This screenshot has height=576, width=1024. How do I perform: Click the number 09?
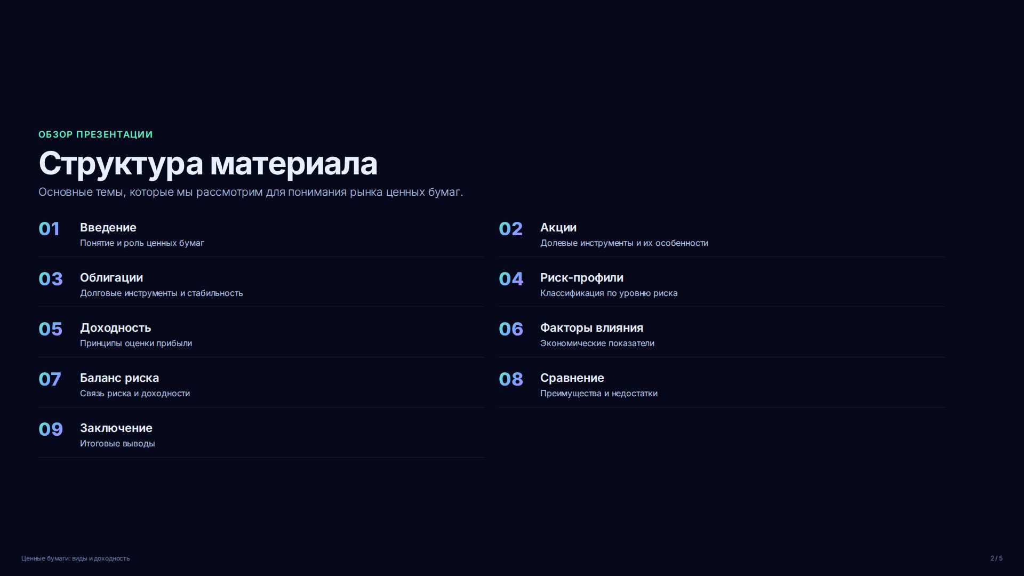51,429
